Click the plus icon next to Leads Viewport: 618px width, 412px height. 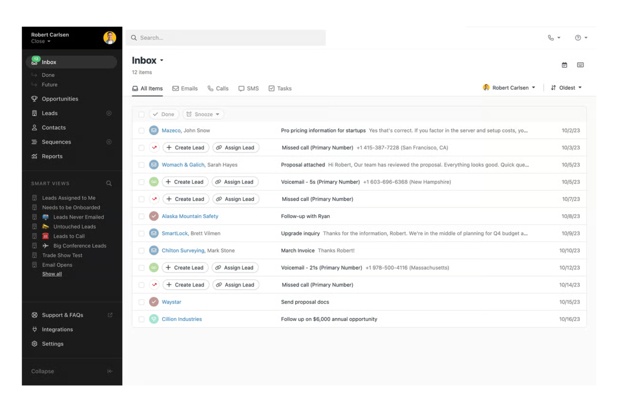tap(109, 113)
